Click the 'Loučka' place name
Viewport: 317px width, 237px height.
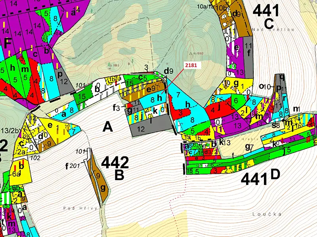coord(267,214)
